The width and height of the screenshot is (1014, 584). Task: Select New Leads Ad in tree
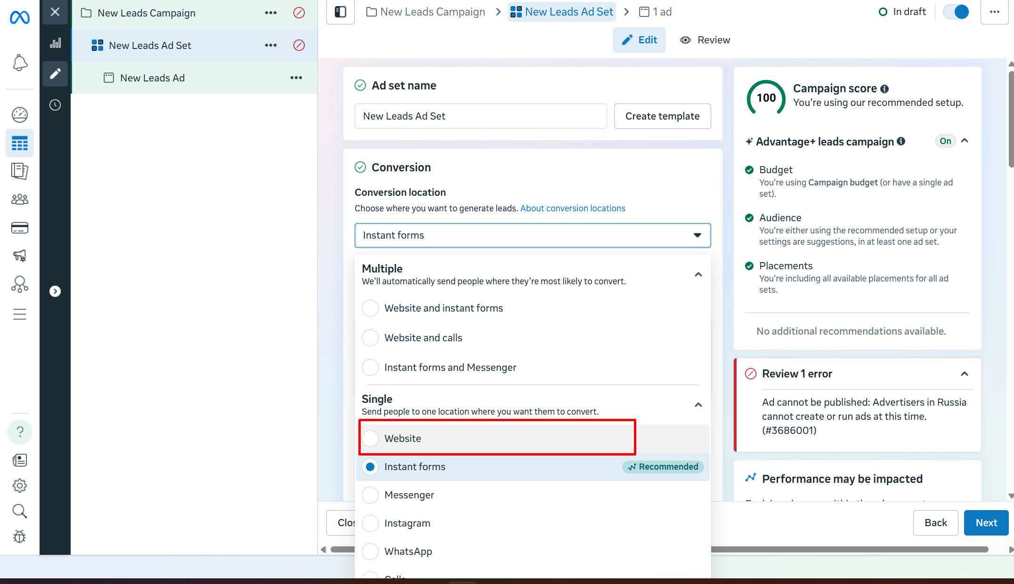(x=152, y=78)
